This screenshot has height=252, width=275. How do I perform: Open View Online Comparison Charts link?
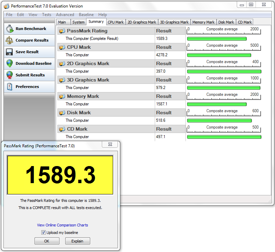(x=63, y=225)
